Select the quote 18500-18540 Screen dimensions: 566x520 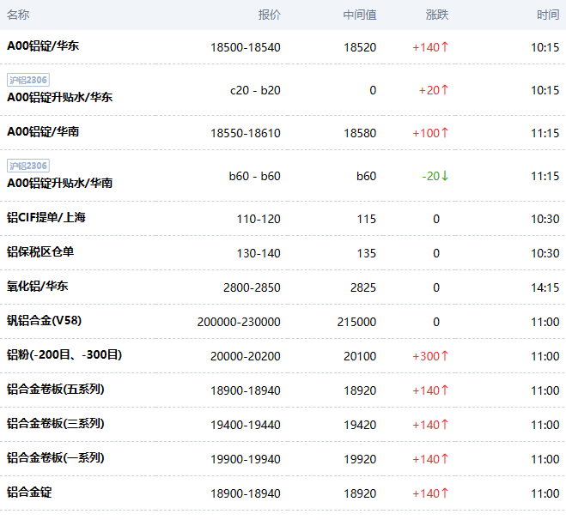coord(246,47)
